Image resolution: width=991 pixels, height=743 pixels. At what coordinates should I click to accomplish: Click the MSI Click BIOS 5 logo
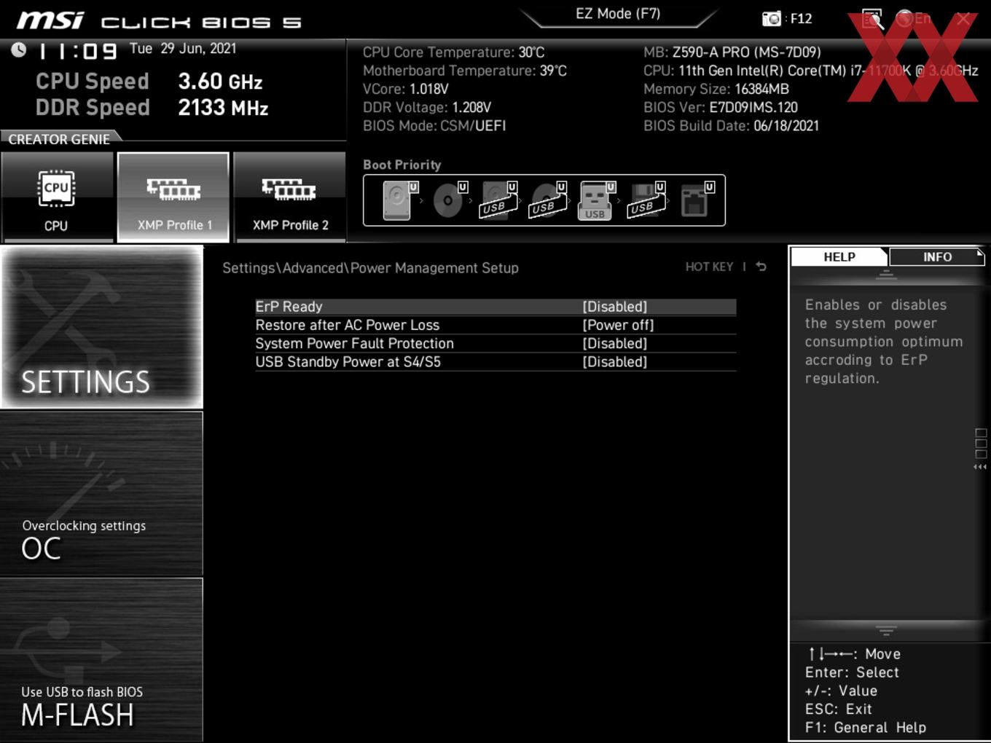(x=159, y=20)
